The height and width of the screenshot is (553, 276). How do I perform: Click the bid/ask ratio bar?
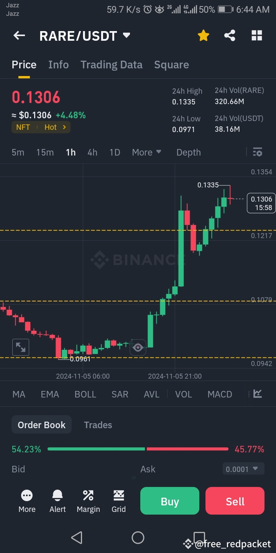point(138,449)
